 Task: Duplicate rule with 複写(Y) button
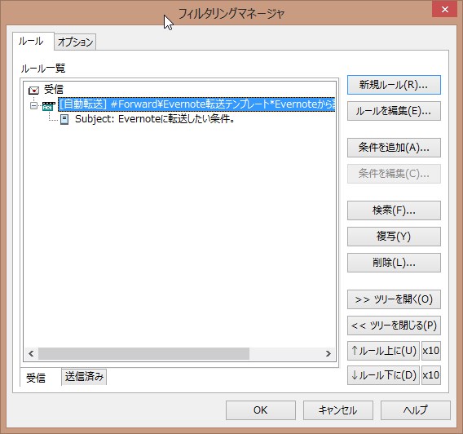(x=394, y=237)
